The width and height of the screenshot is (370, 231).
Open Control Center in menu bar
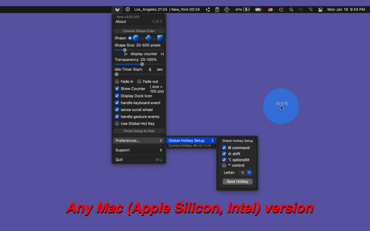tap(320, 9)
